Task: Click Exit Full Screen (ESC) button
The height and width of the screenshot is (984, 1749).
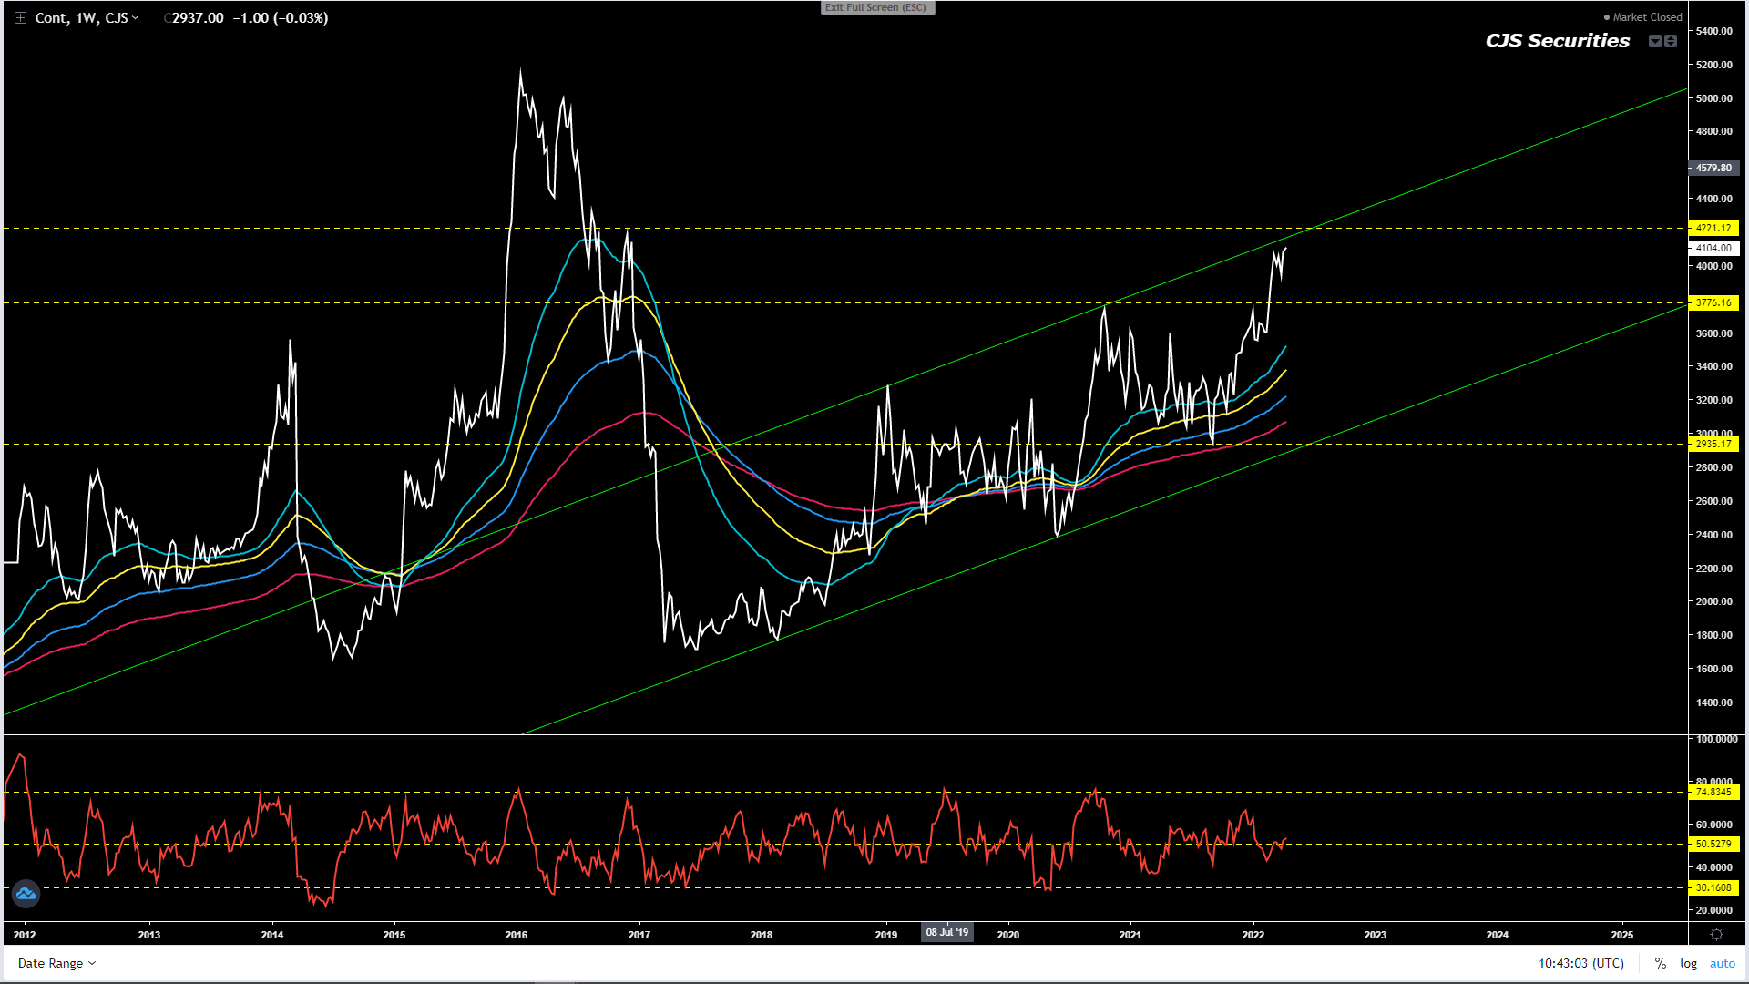Action: click(876, 8)
